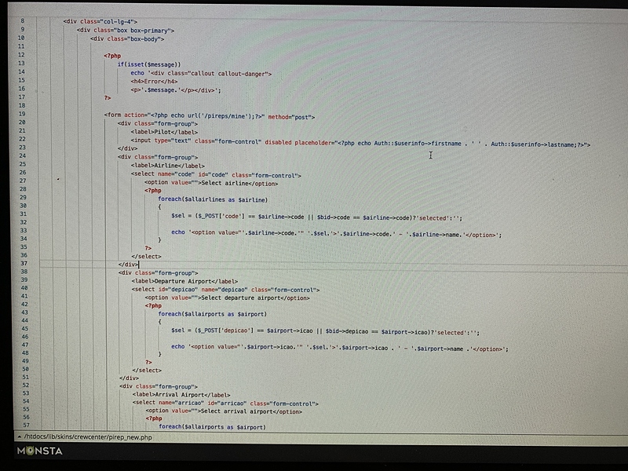Click the opening <?php tag on line 12

click(x=112, y=56)
